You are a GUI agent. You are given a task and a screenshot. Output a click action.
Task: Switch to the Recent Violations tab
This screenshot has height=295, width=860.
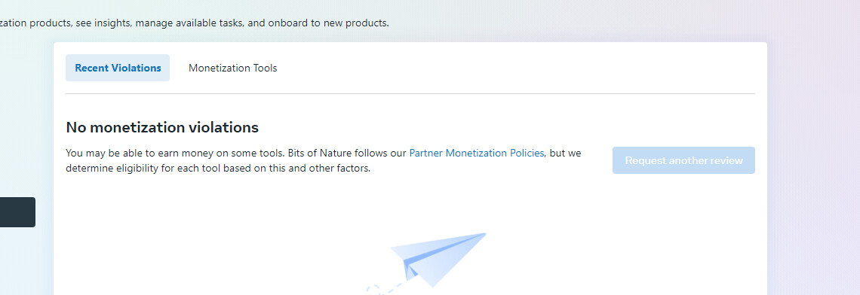pyautogui.click(x=118, y=68)
